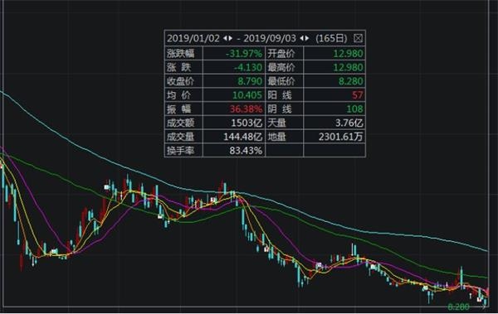Click 最低价 value 8.280
This screenshot has width=498, height=314.
click(x=350, y=81)
